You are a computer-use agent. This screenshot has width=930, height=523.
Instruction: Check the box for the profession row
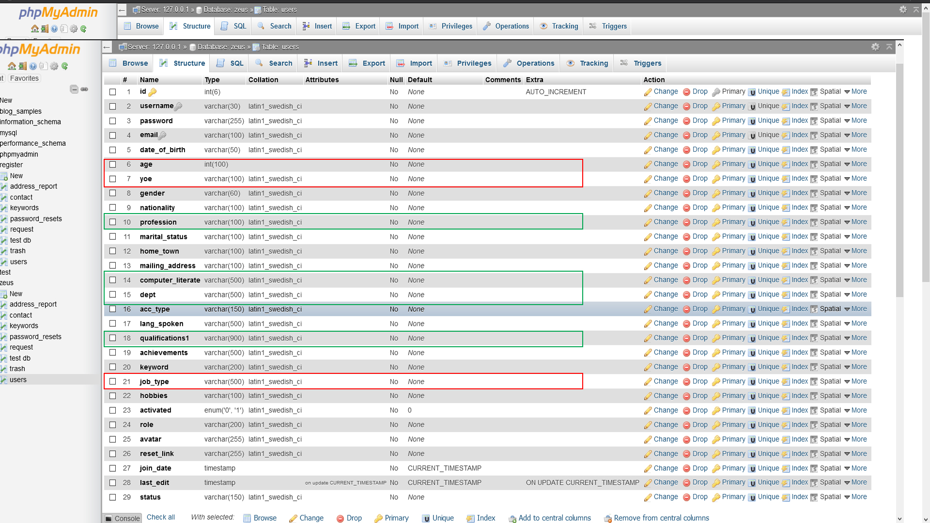[x=113, y=222]
